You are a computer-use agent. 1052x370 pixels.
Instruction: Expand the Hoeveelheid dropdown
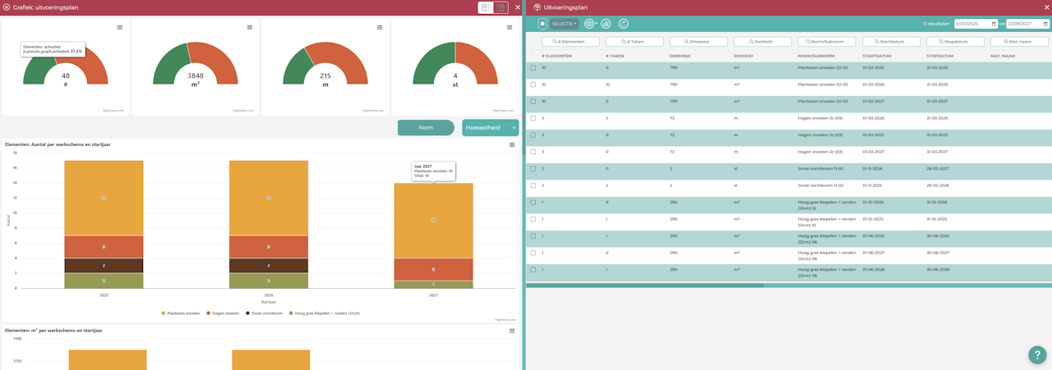(x=491, y=128)
